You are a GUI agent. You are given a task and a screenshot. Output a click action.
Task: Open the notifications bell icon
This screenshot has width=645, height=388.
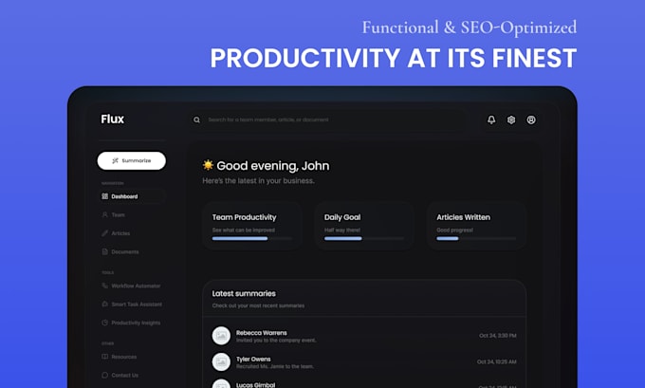pos(491,120)
